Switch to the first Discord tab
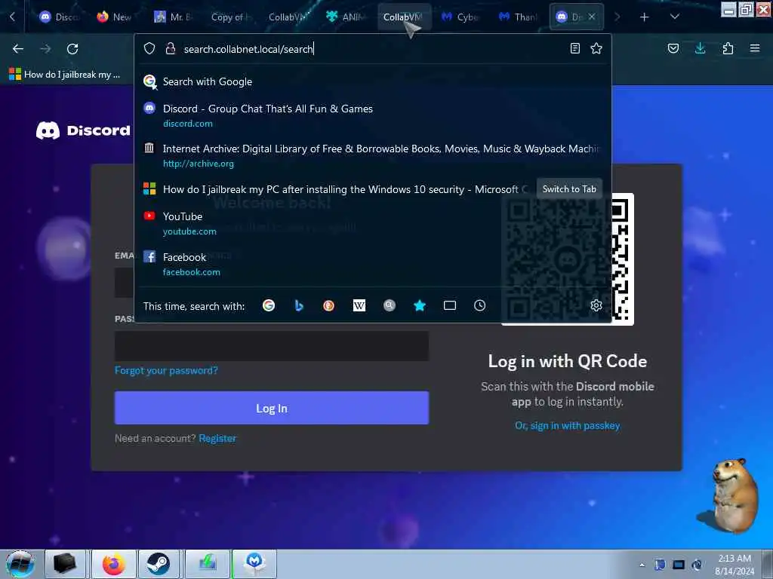Image resolution: width=773 pixels, height=579 pixels. [59, 17]
